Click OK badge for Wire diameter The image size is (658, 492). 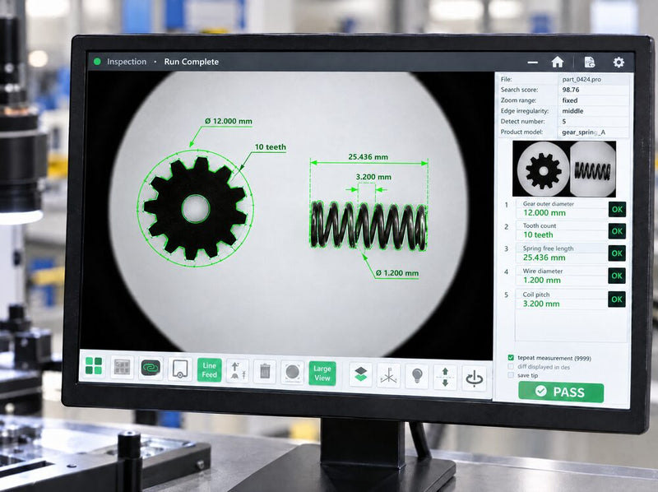tap(617, 276)
